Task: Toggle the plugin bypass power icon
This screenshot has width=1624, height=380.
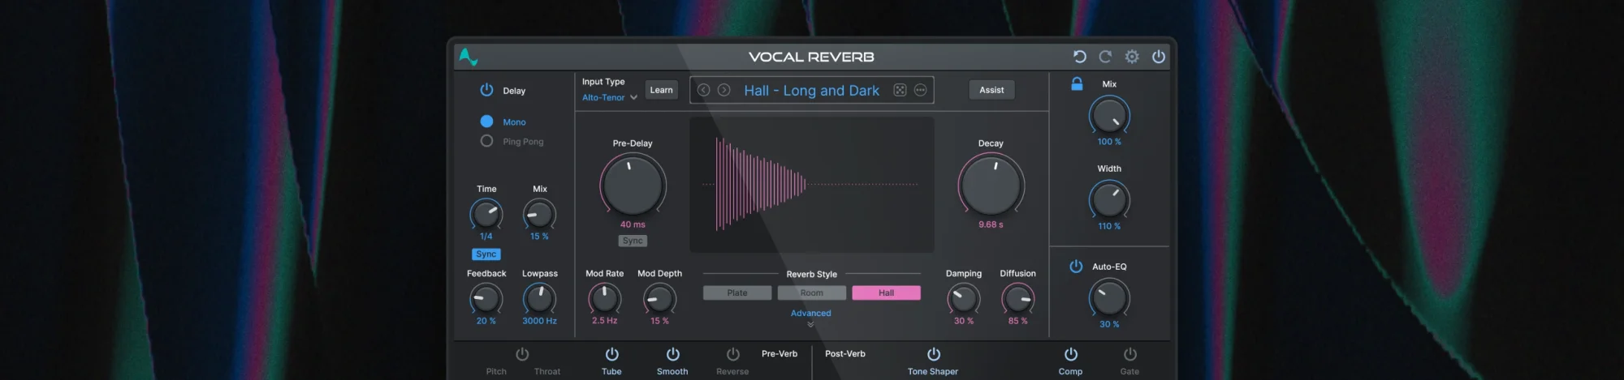Action: [x=1159, y=57]
